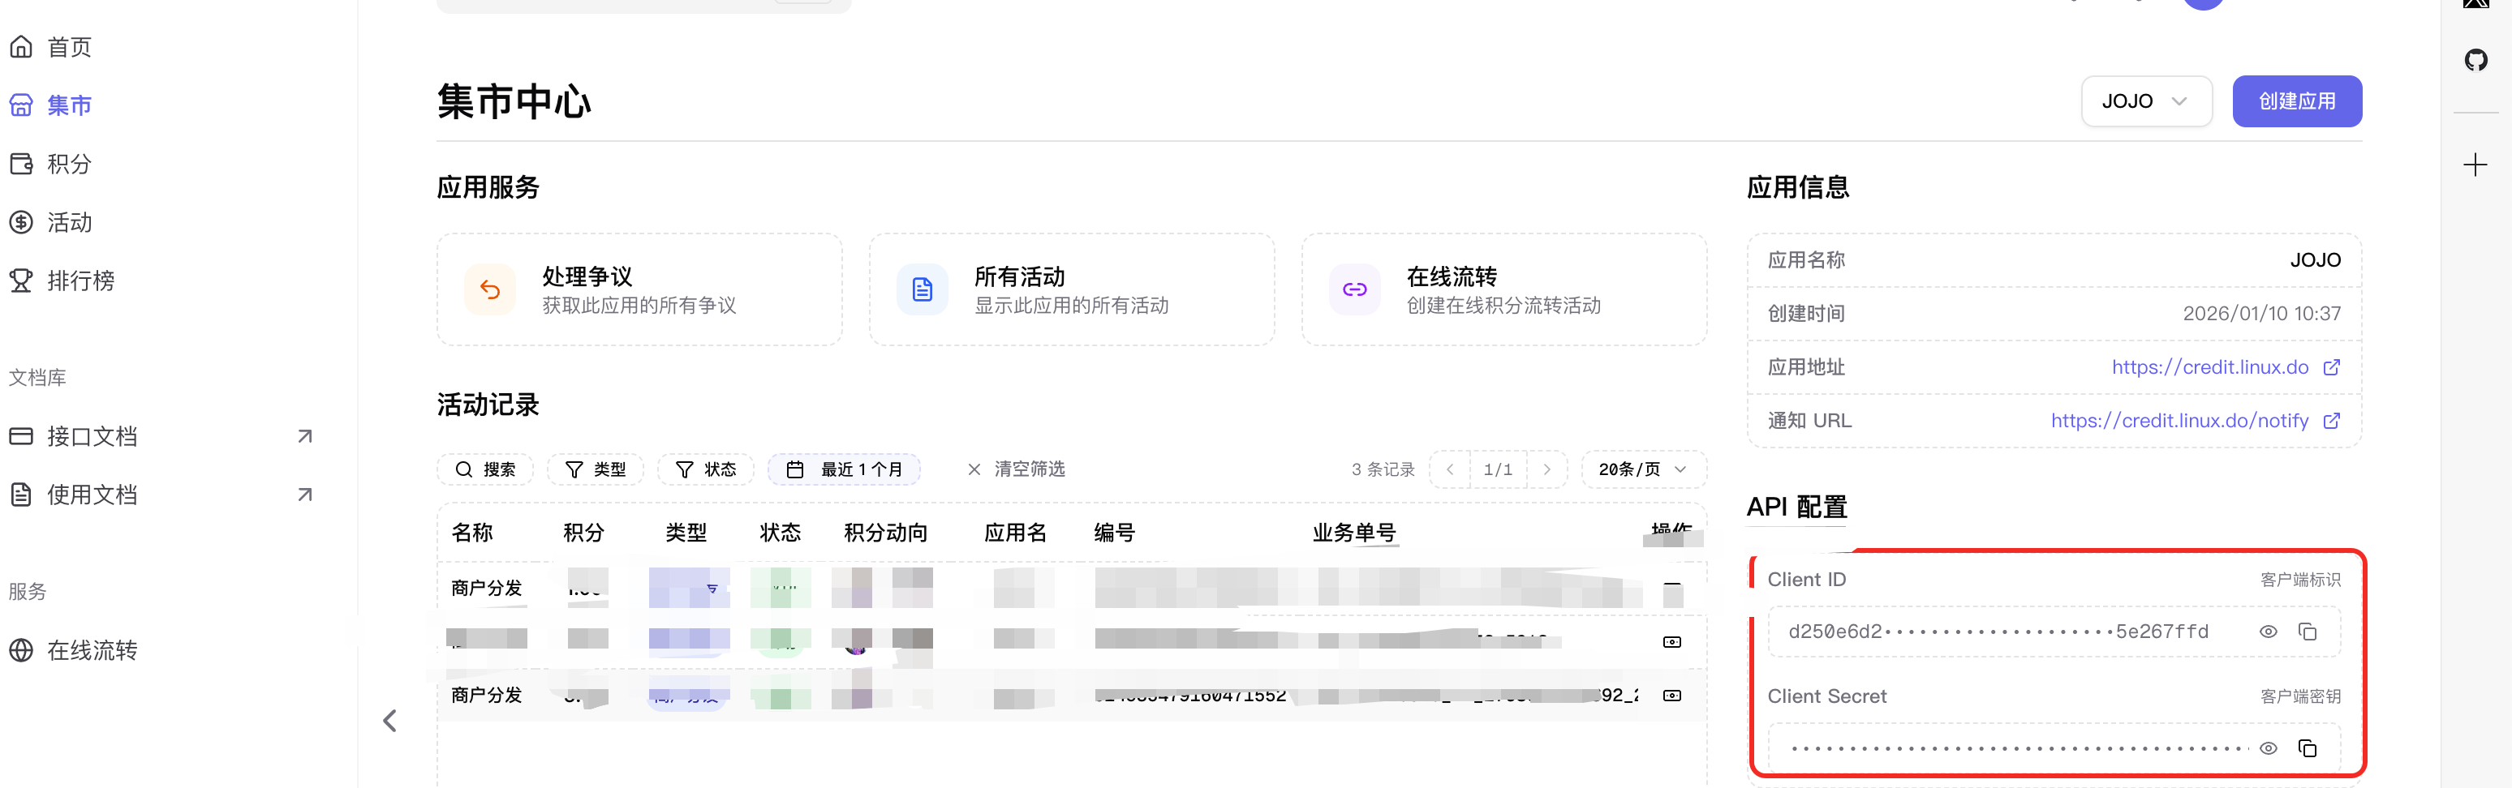This screenshot has width=2512, height=788.
Task: Click the plus icon in right sidebar
Action: coord(2475,164)
